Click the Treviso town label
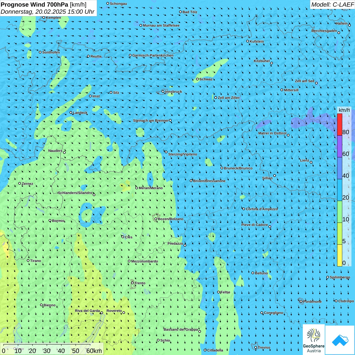 point(264,347)
